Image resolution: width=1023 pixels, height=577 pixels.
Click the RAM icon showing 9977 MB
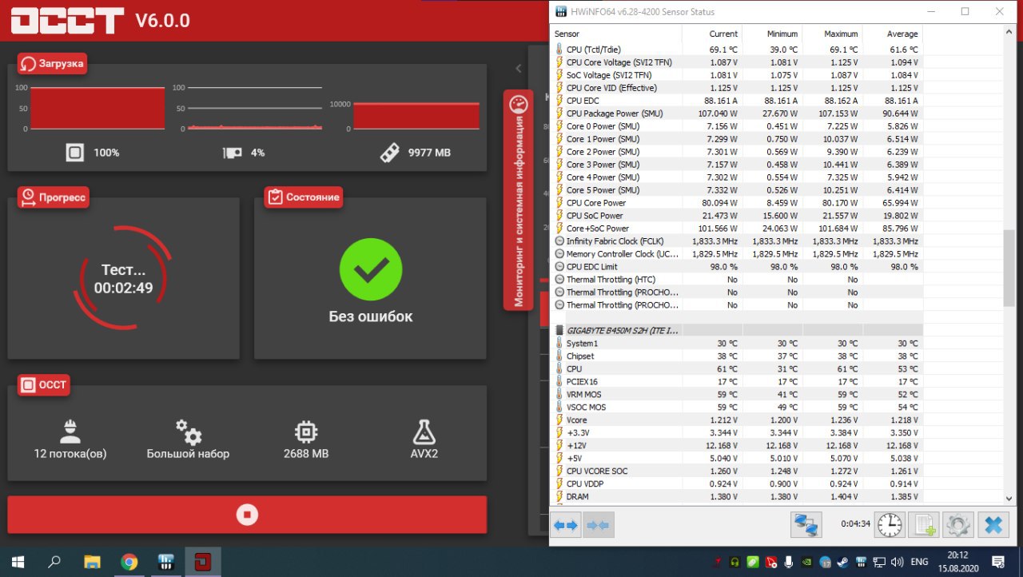(389, 152)
